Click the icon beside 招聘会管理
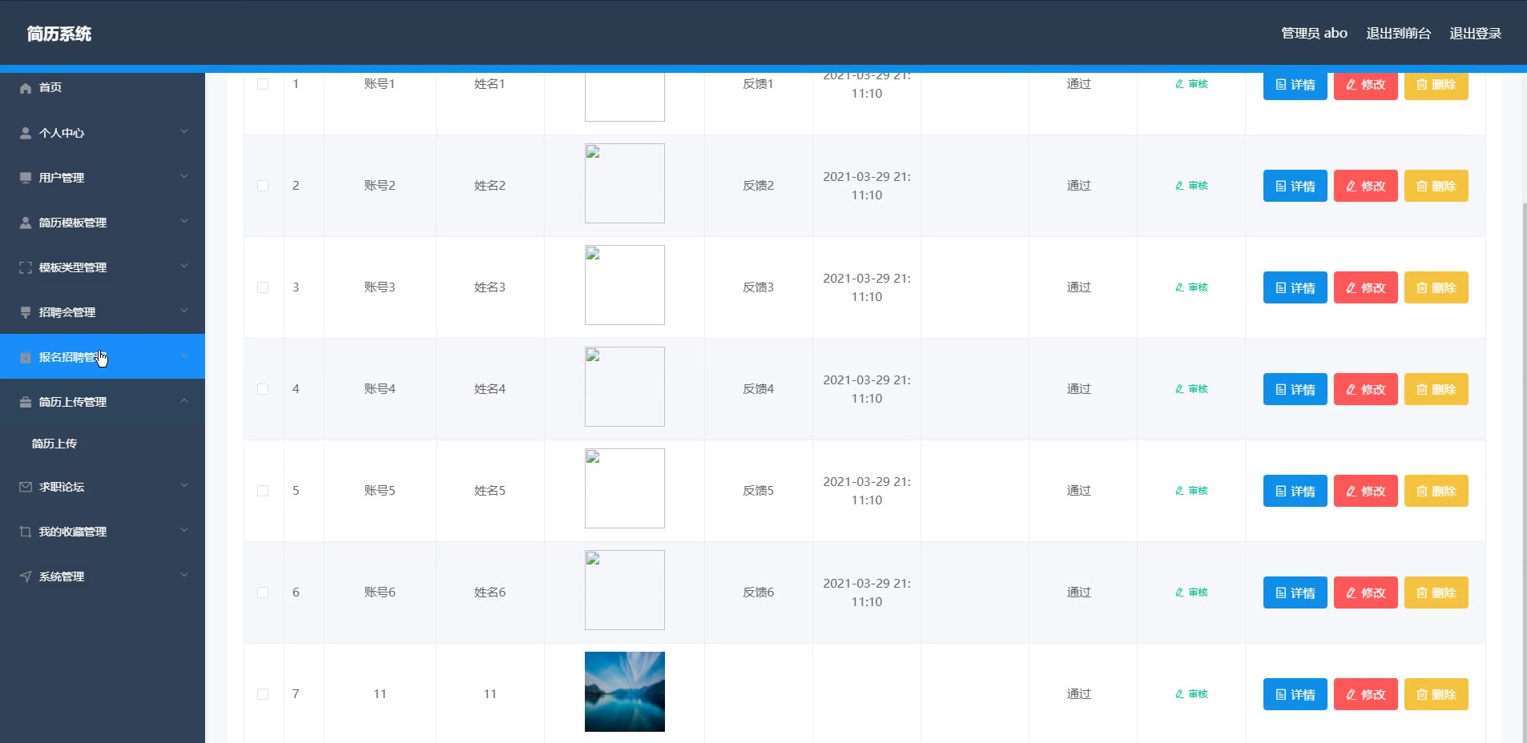This screenshot has width=1527, height=743. [26, 312]
